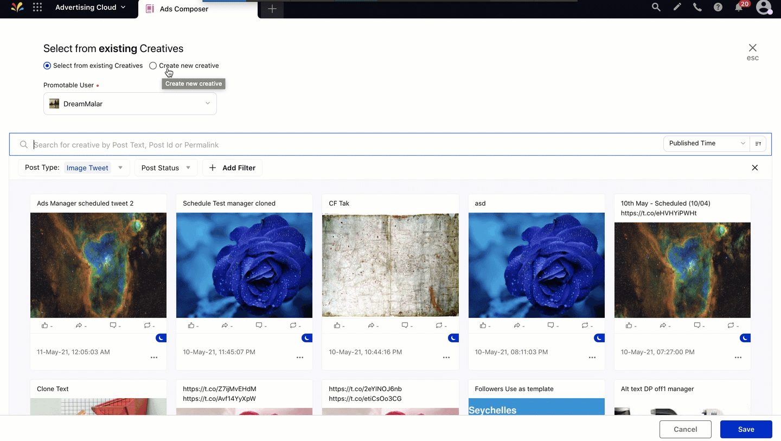Viewport: 781px width, 441px height.
Task: Open more options on asd card
Action: pos(592,357)
